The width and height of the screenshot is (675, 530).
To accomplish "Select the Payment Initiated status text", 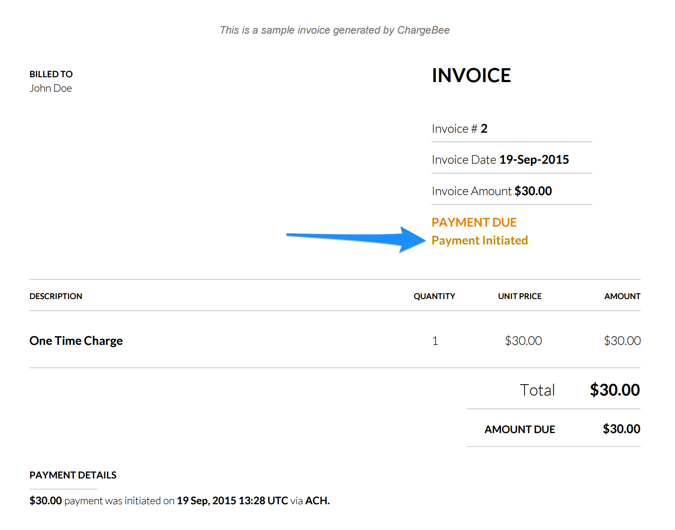I will pyautogui.click(x=479, y=241).
